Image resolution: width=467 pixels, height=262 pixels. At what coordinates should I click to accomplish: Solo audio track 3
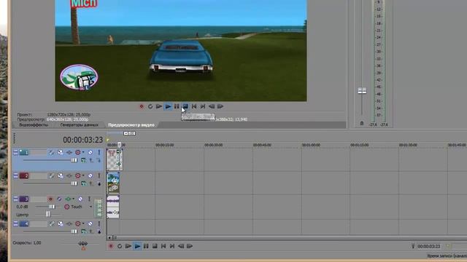pyautogui.click(x=89, y=199)
